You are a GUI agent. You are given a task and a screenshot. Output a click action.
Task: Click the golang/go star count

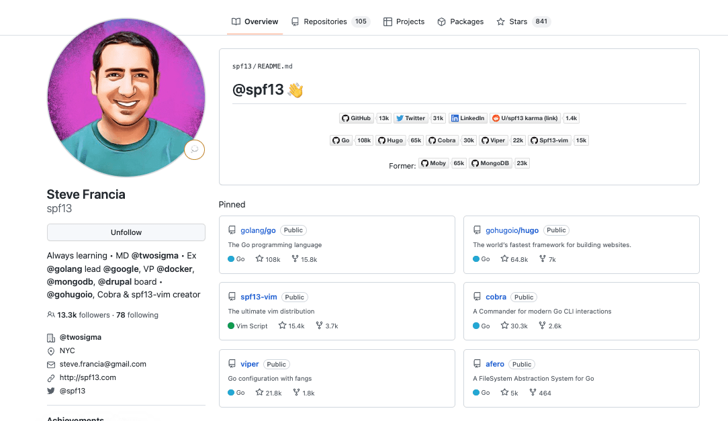point(268,259)
